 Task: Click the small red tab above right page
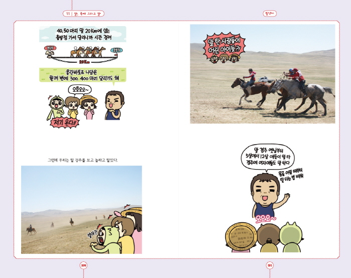[x=269, y=14]
